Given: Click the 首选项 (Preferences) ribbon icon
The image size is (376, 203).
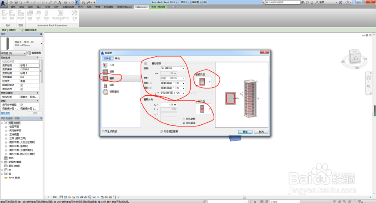Looking at the screenshot, I should point(21,15).
